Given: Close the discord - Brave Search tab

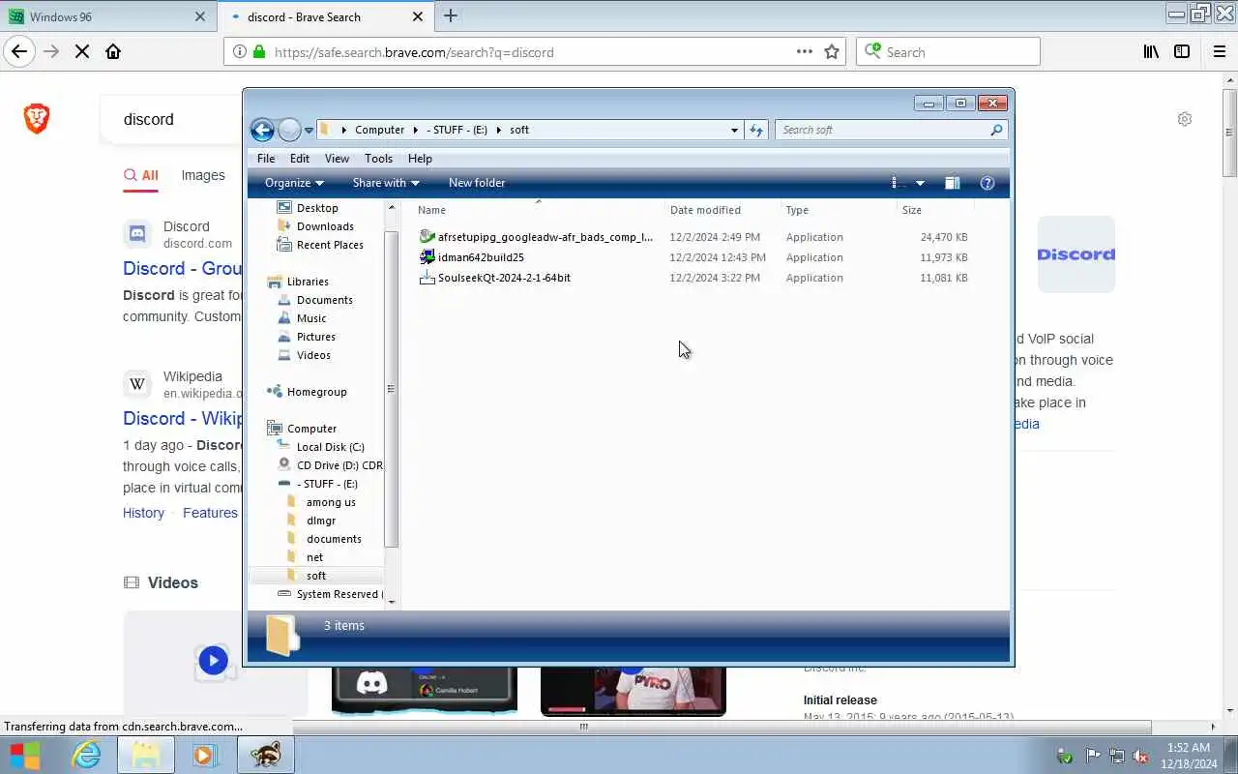Looking at the screenshot, I should pyautogui.click(x=418, y=16).
